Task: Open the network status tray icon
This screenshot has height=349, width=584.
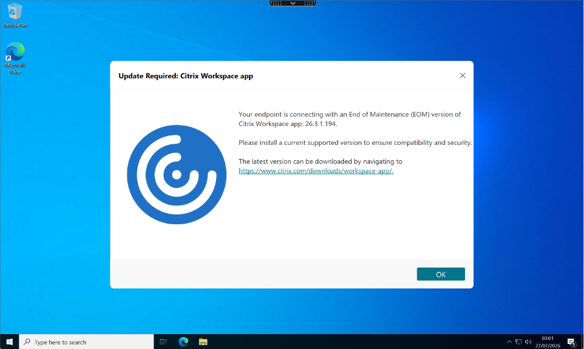Action: [519, 341]
